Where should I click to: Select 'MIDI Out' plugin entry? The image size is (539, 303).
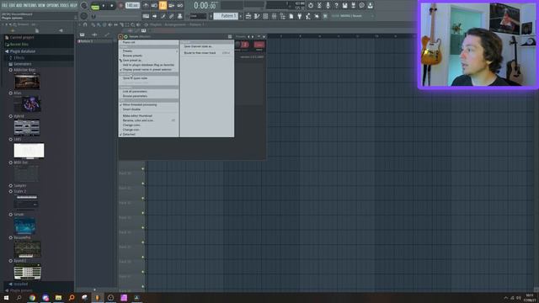pyautogui.click(x=20, y=162)
